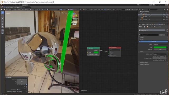This screenshot has height=95, width=169.
Task: Toggle visibility eye for Suzanne in outliner
Action: (163, 20)
